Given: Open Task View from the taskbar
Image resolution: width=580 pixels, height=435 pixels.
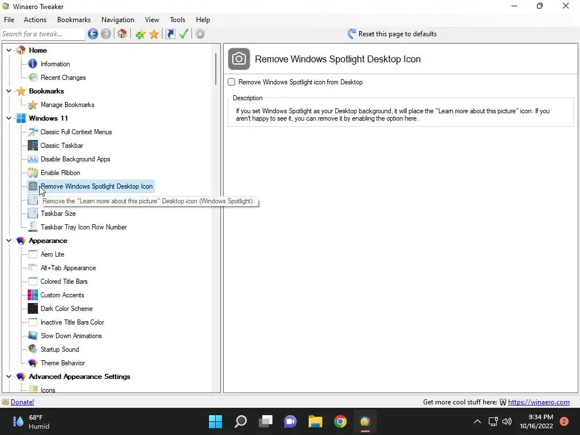Looking at the screenshot, I should [x=266, y=421].
